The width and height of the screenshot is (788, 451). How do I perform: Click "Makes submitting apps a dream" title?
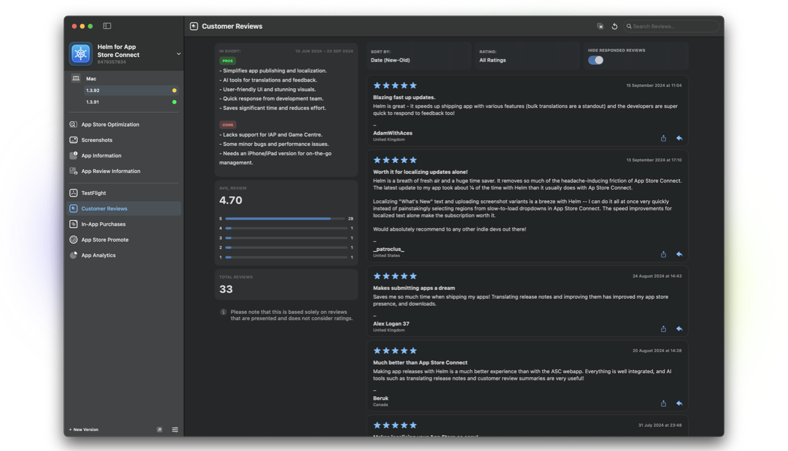point(414,288)
